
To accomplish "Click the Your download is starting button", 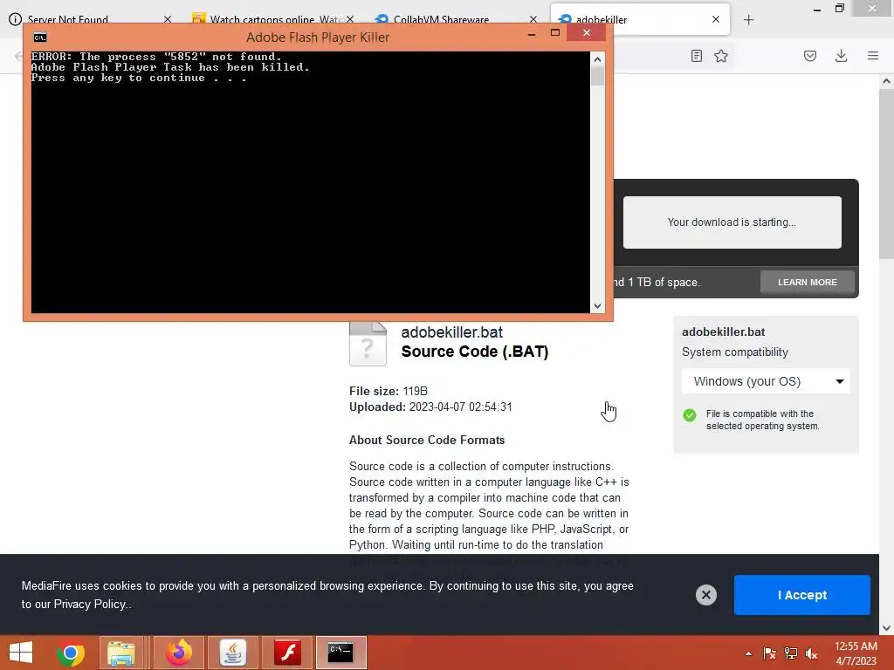I will pyautogui.click(x=732, y=222).
